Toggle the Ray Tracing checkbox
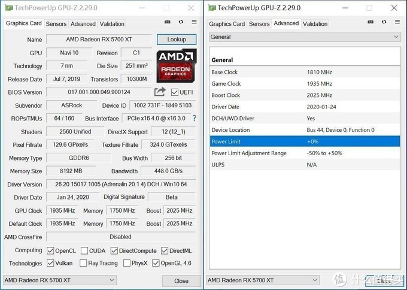The height and width of the screenshot is (290, 407). click(x=83, y=263)
